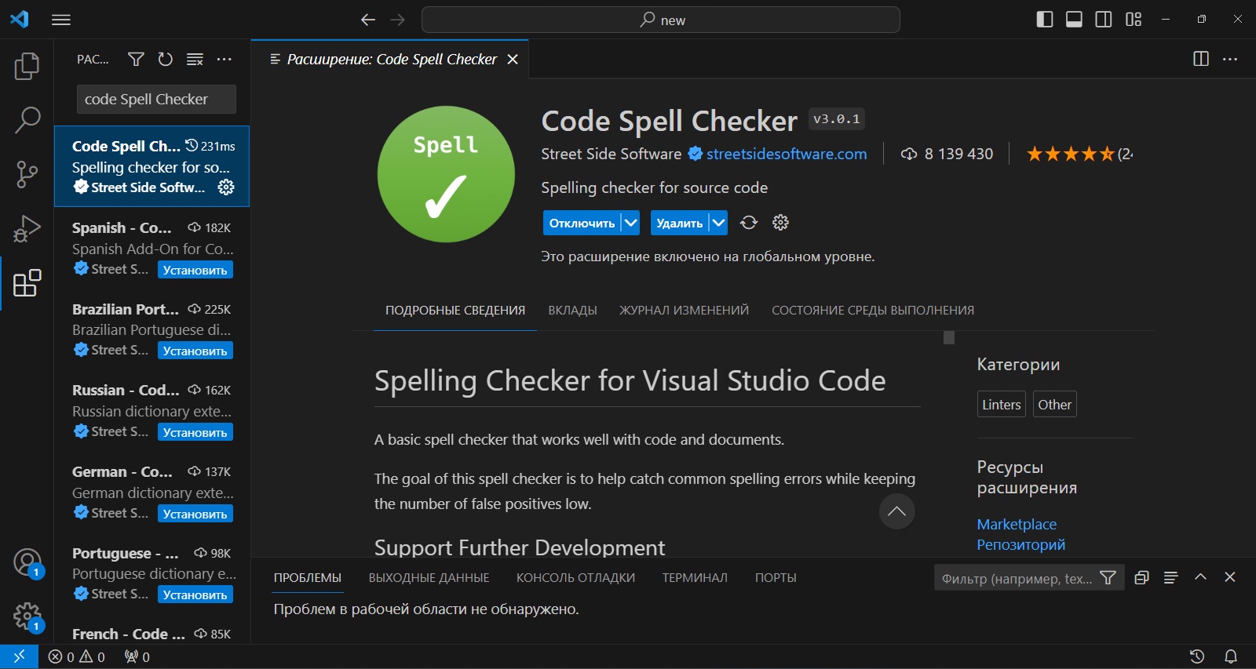This screenshot has height=669, width=1256.
Task: Click the Удалить button
Action: pos(680,223)
